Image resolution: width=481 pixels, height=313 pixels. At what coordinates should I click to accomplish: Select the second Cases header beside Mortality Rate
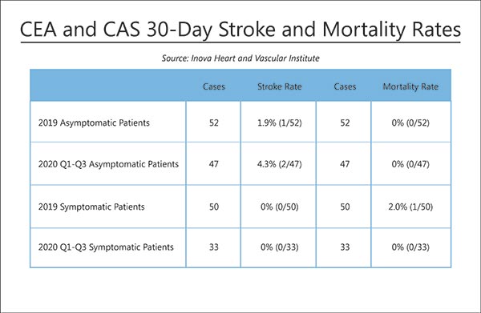click(x=345, y=86)
